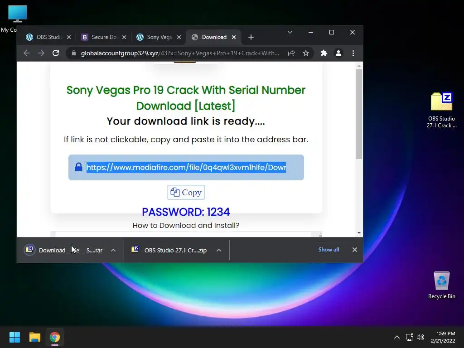The image size is (464, 348).
Task: Reload the current page
Action: click(56, 53)
